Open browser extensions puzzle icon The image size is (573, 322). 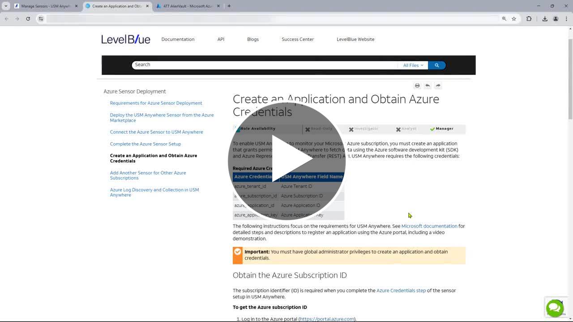529,19
